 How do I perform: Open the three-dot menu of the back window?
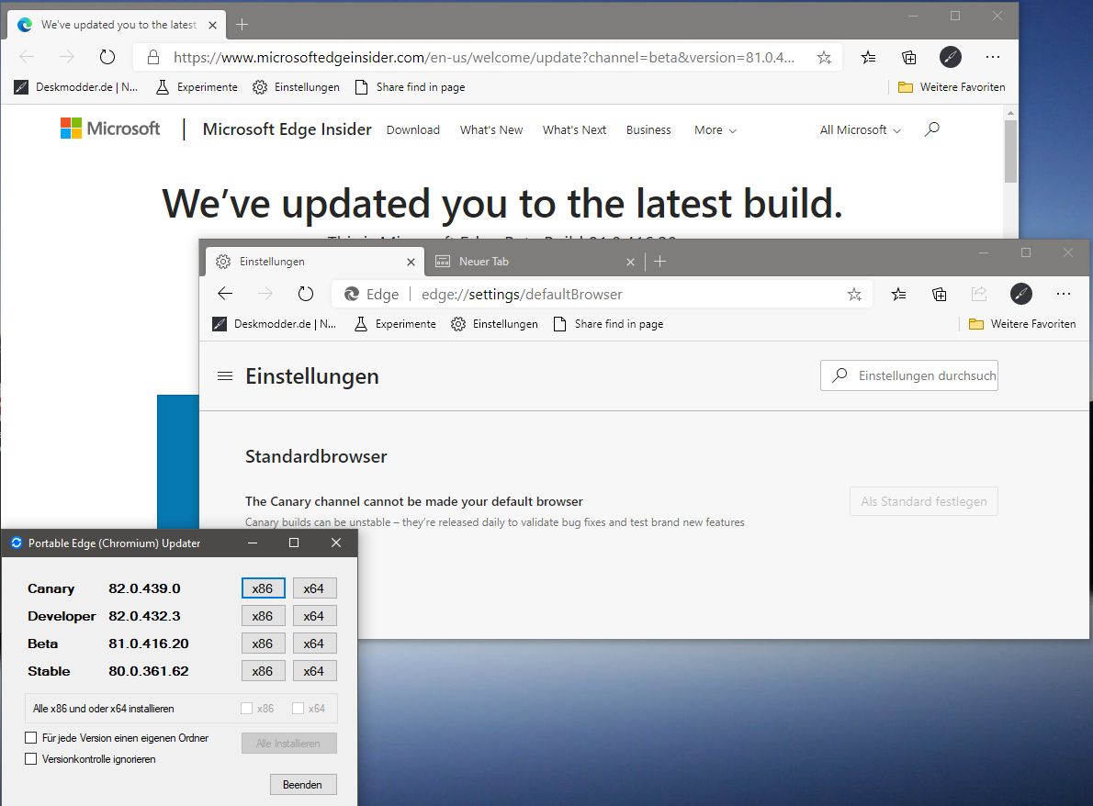993,57
